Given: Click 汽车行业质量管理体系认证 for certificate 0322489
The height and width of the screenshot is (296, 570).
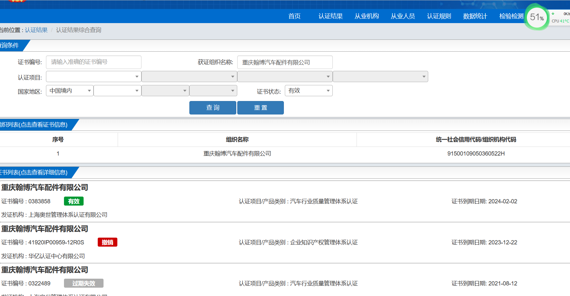Looking at the screenshot, I should [x=324, y=283].
